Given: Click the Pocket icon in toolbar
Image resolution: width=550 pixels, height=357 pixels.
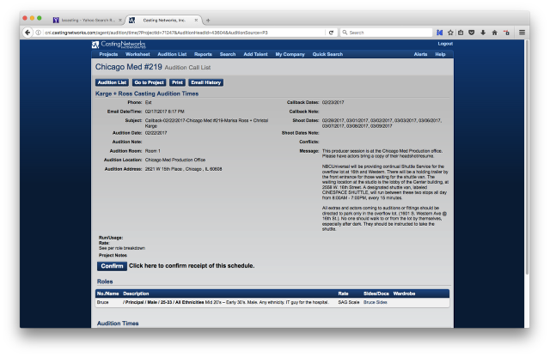Looking at the screenshot, I should tap(472, 33).
